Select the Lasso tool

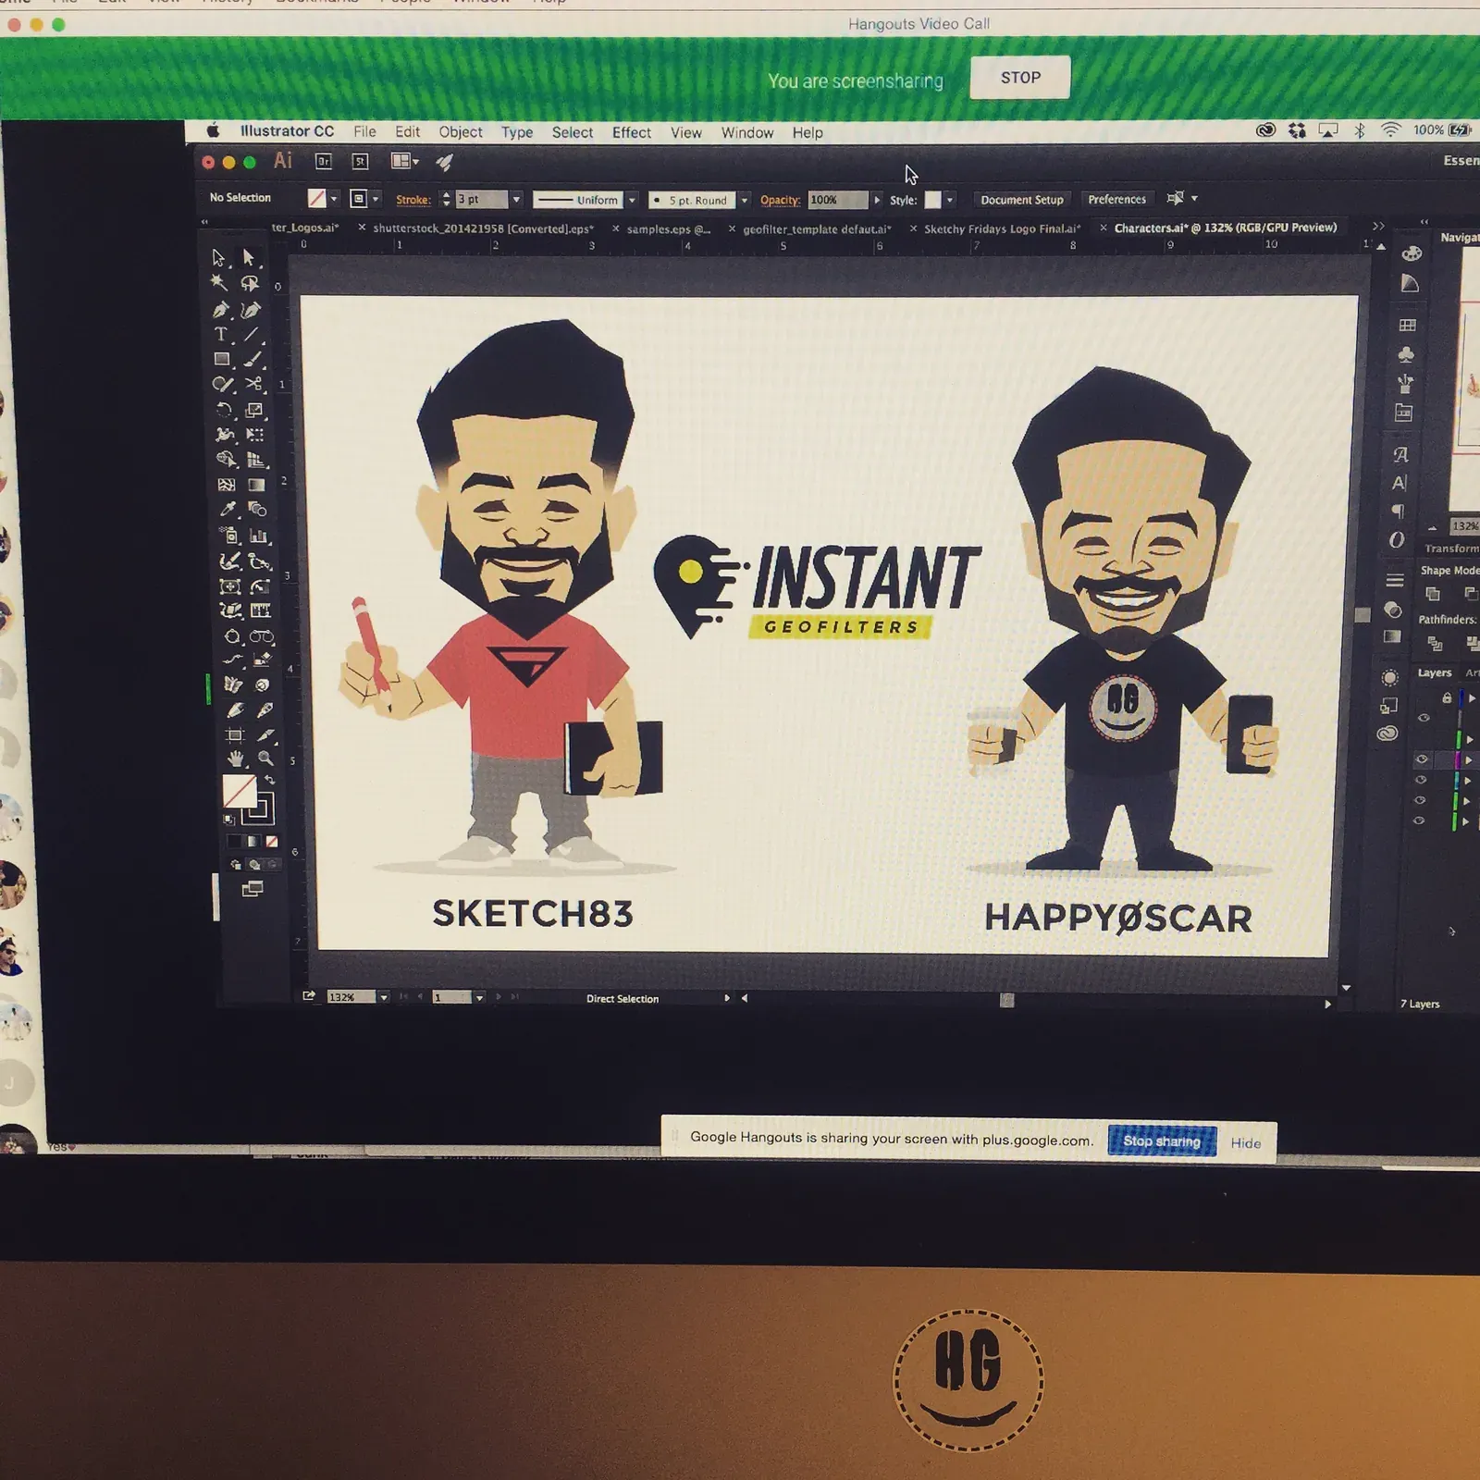tap(250, 283)
